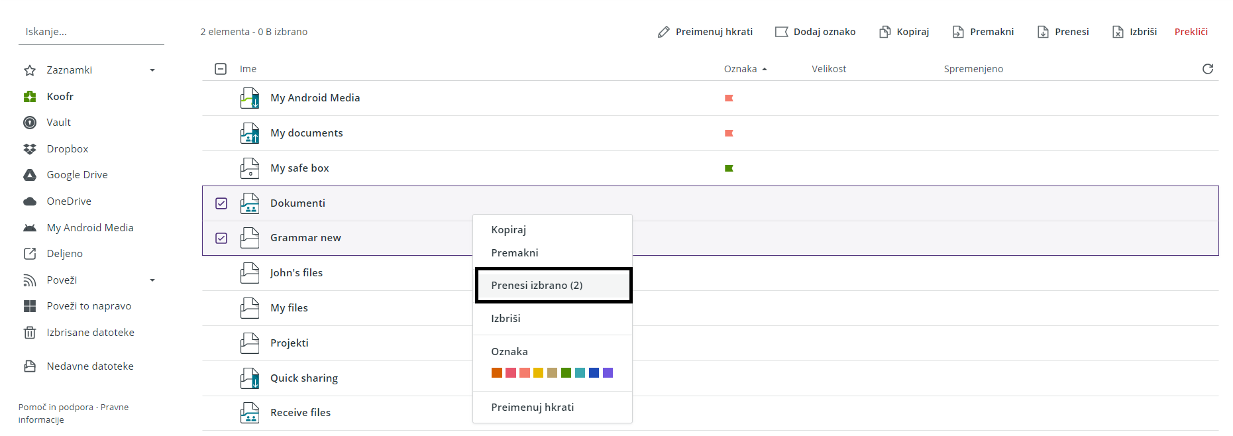Select Prenesi izbrano (2) menu entry
Image resolution: width=1233 pixels, height=436 pixels.
coord(553,286)
